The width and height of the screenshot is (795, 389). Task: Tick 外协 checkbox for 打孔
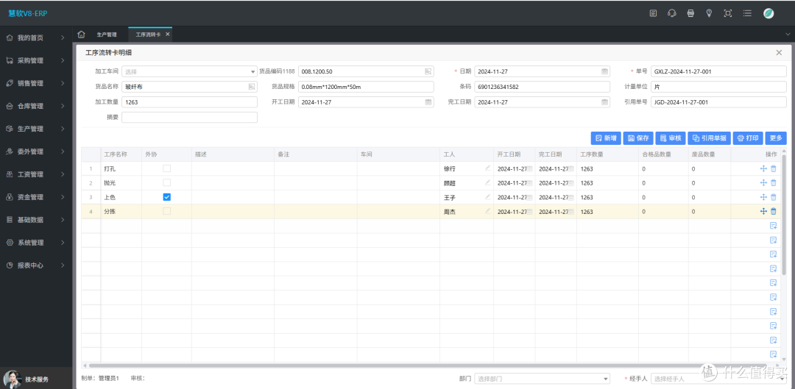coord(166,168)
